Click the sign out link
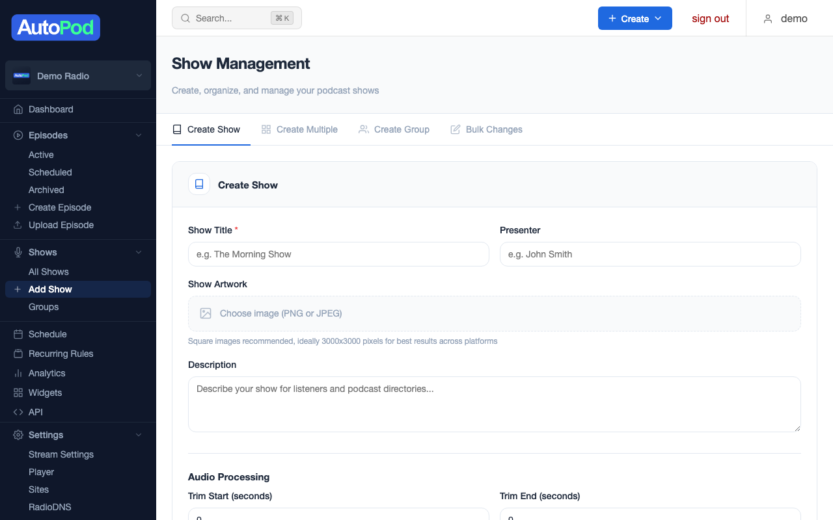 pyautogui.click(x=710, y=18)
